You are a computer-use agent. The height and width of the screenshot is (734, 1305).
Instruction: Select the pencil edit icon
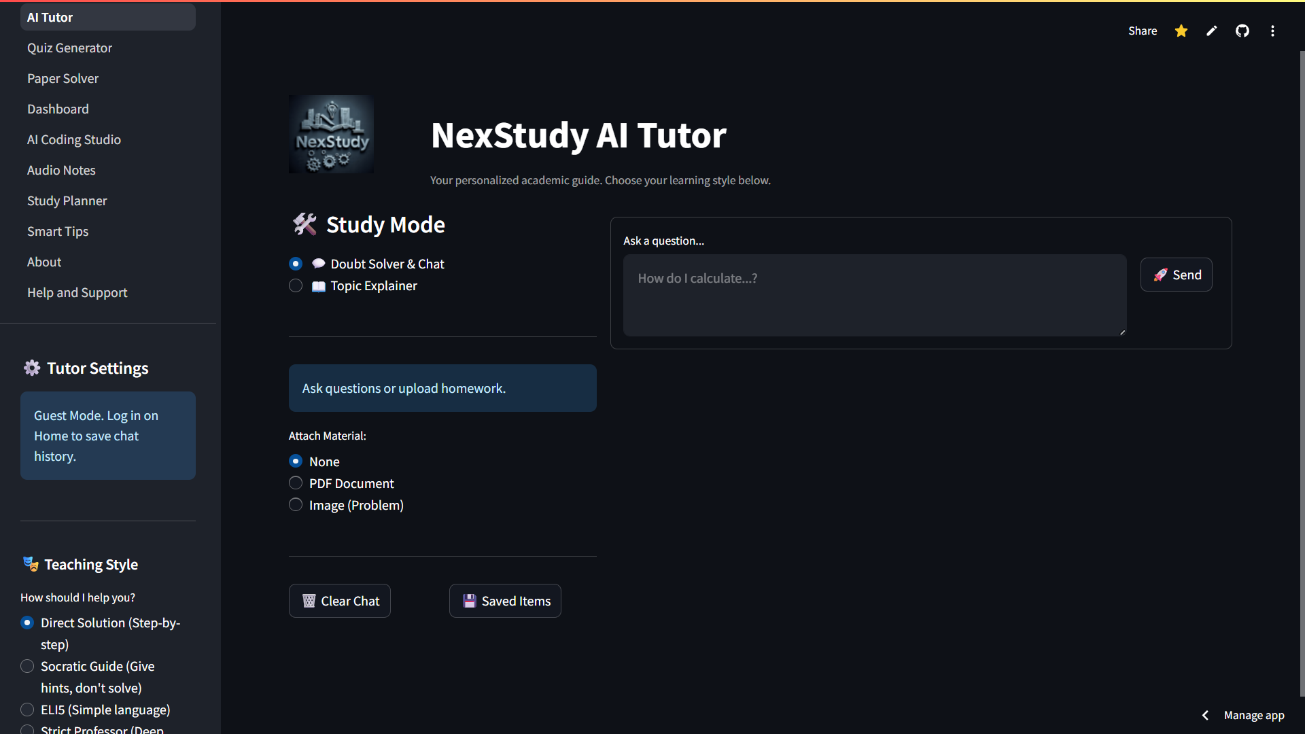pyautogui.click(x=1211, y=31)
